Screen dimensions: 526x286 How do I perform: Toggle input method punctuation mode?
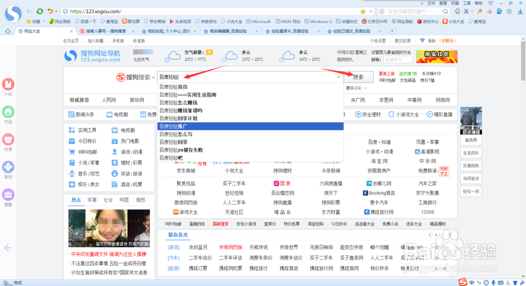479,283
